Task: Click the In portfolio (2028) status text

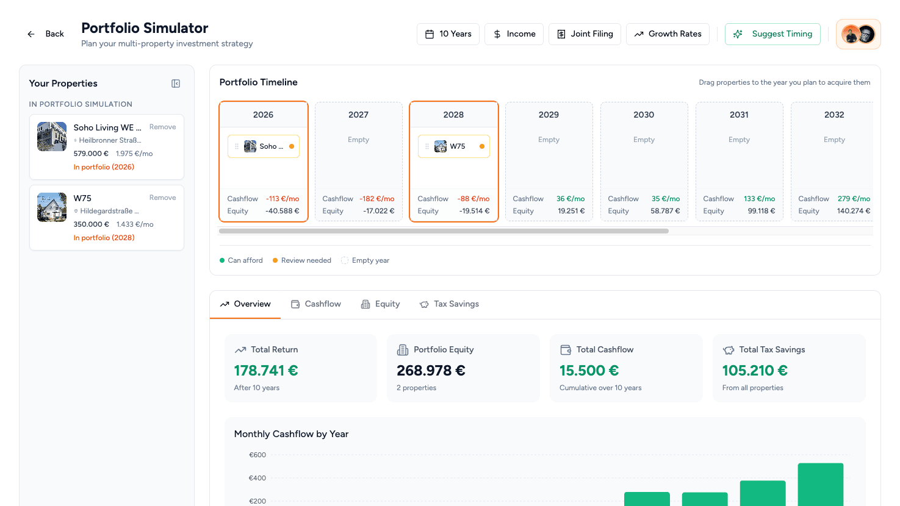Action: (x=104, y=238)
